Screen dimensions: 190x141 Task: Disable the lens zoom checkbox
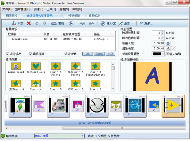point(167,54)
